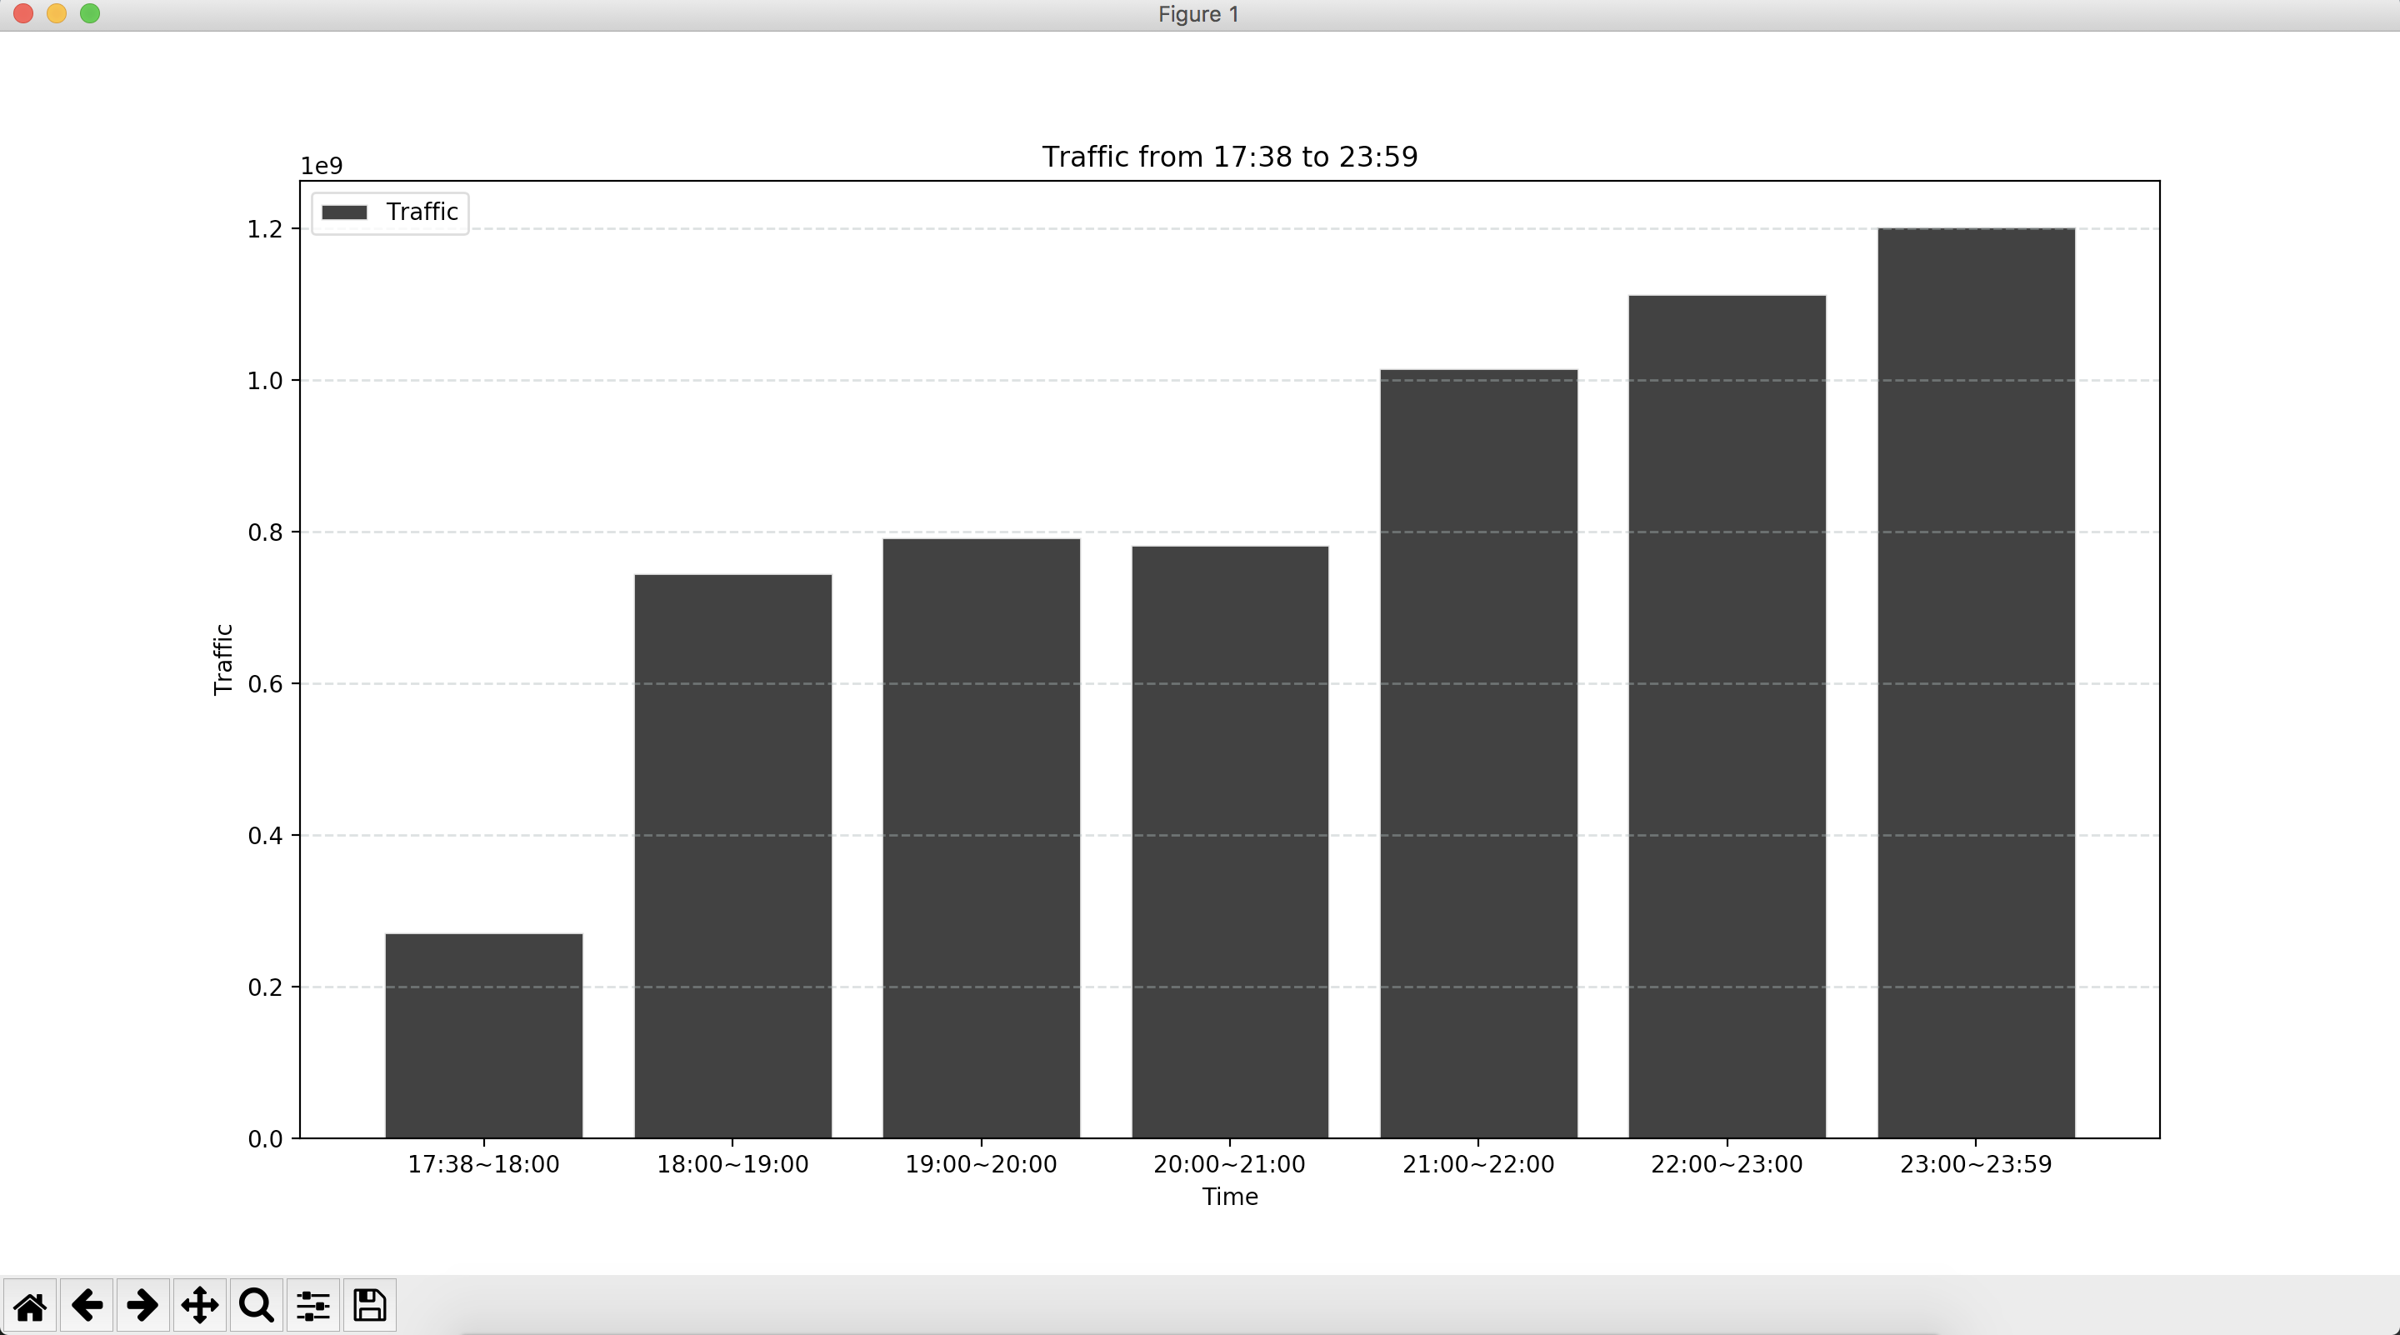Click the tallest 23:00~23:59 bar
2400x1335 pixels.
point(1975,682)
